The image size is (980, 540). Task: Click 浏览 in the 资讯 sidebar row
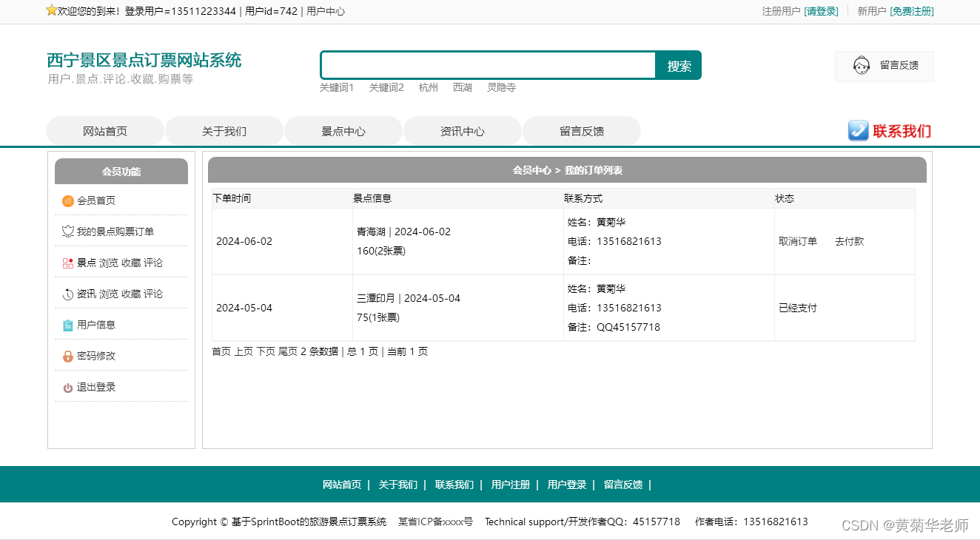[109, 294]
